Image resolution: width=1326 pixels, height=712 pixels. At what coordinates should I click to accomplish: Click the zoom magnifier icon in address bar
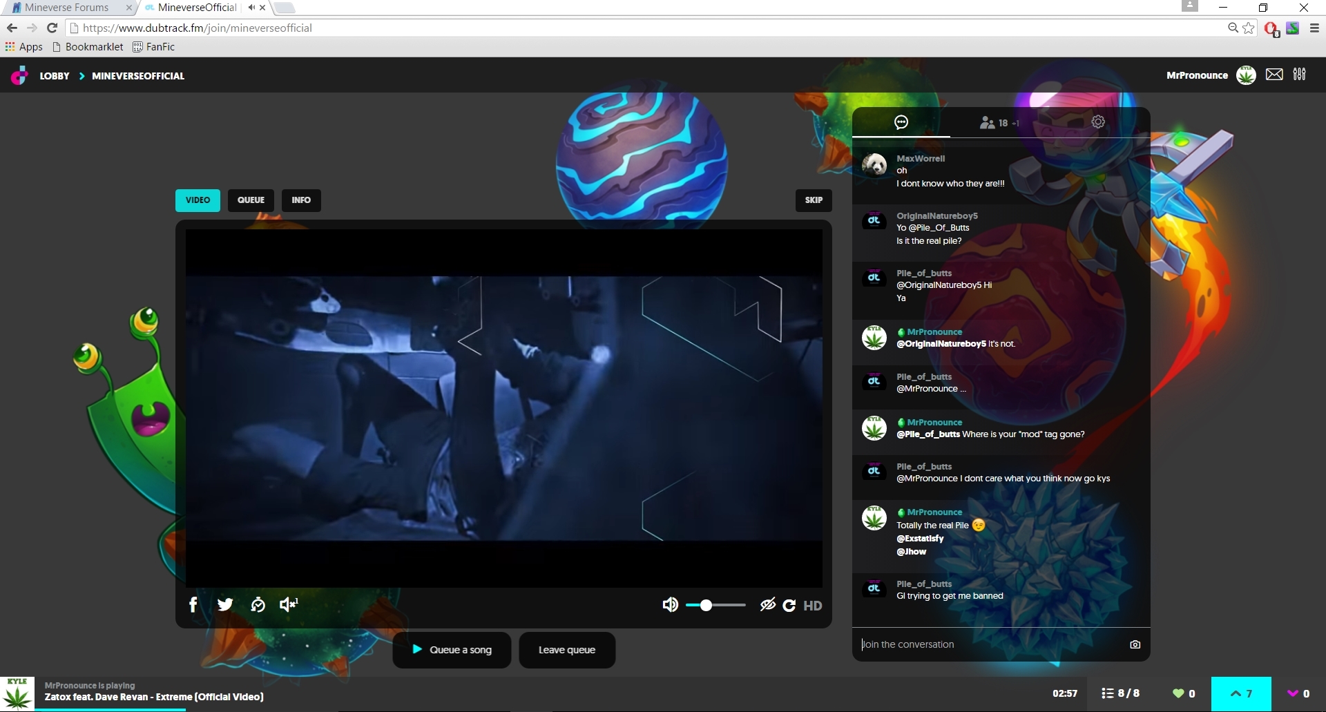pyautogui.click(x=1233, y=28)
